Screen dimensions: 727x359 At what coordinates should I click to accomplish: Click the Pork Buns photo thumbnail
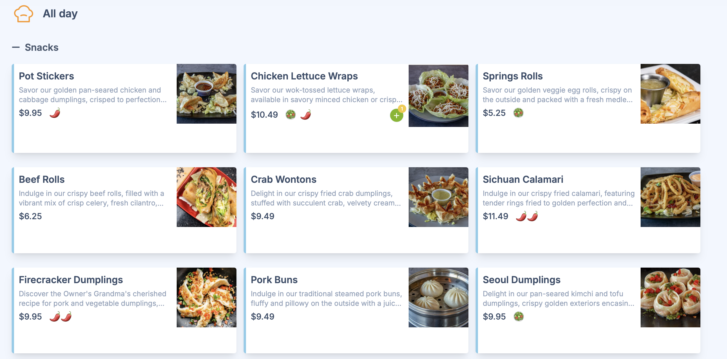tap(438, 297)
